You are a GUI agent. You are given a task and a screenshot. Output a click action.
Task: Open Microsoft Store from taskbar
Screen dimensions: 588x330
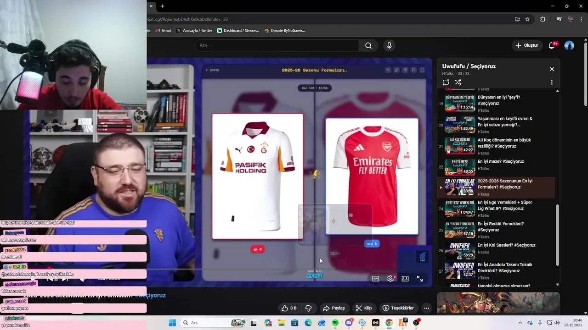tap(294, 323)
